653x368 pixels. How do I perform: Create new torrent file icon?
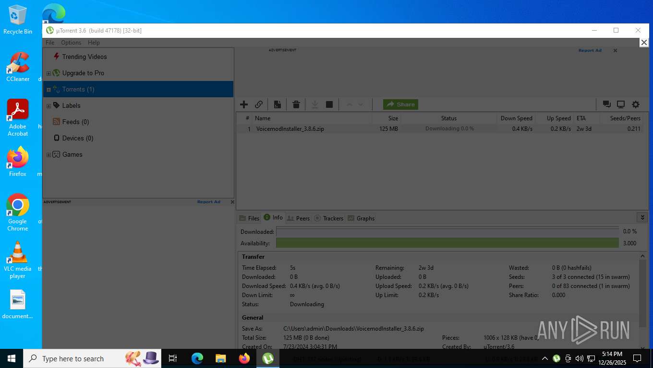pyautogui.click(x=278, y=104)
